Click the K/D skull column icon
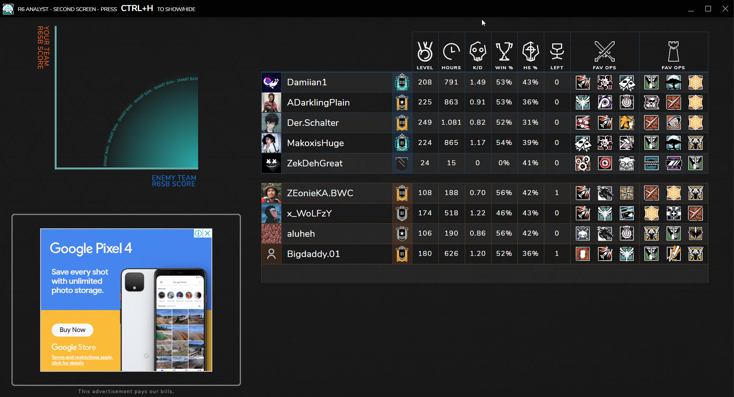734x397 pixels. pyautogui.click(x=477, y=52)
